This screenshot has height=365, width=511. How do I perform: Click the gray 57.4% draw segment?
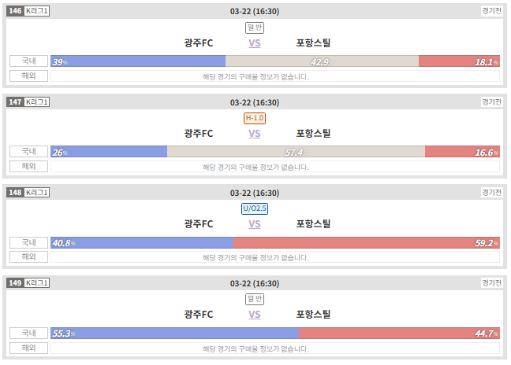pyautogui.click(x=296, y=152)
